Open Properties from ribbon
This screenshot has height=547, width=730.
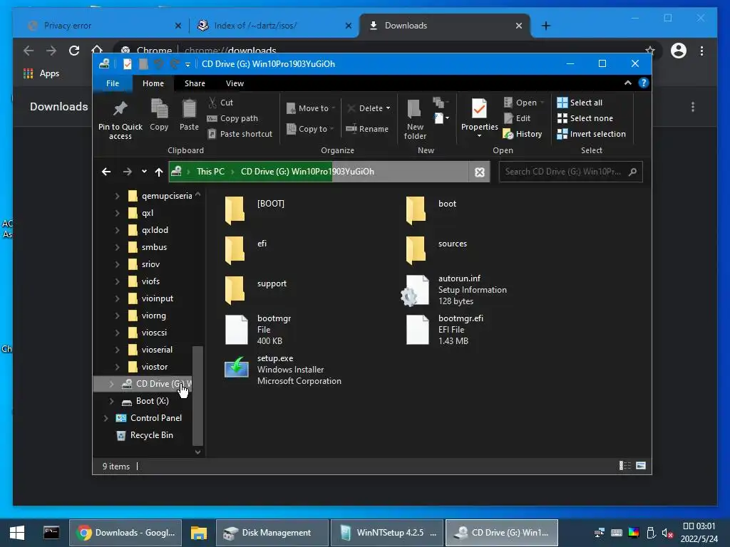click(x=480, y=118)
